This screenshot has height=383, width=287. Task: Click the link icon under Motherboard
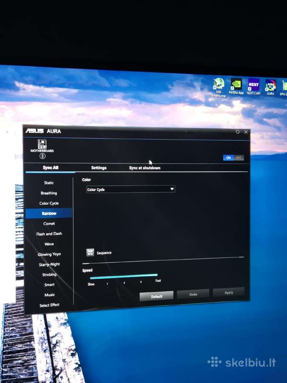coord(43,156)
